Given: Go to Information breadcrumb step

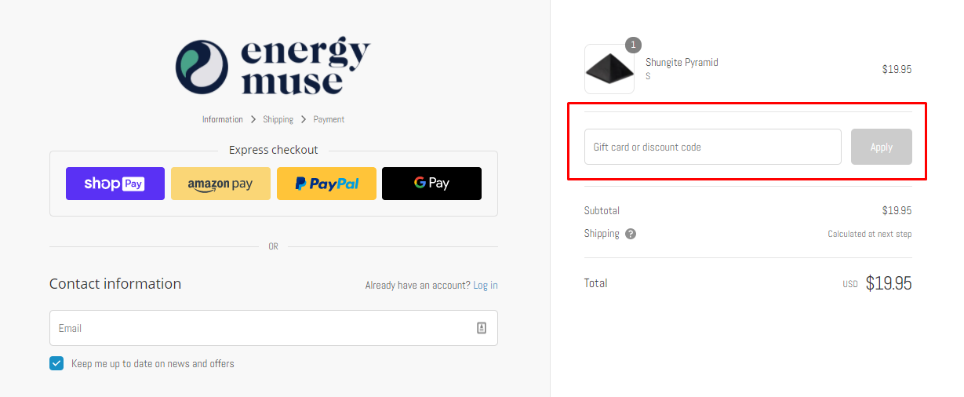Looking at the screenshot, I should pyautogui.click(x=223, y=120).
